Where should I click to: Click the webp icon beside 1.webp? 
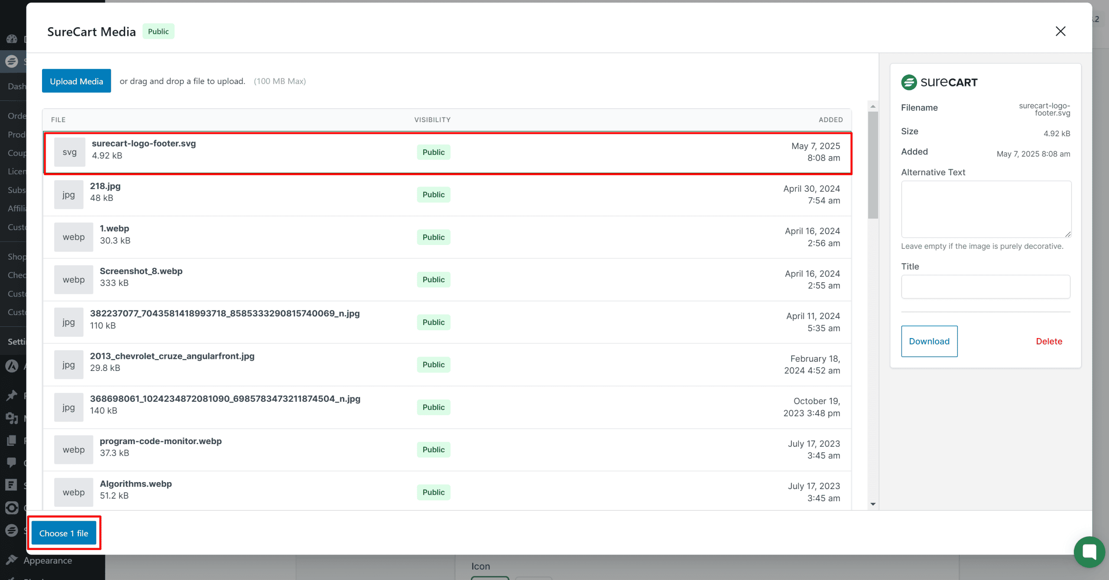(73, 237)
